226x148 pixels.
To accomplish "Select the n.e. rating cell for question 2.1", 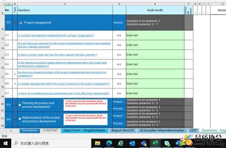I will coord(119,35).
